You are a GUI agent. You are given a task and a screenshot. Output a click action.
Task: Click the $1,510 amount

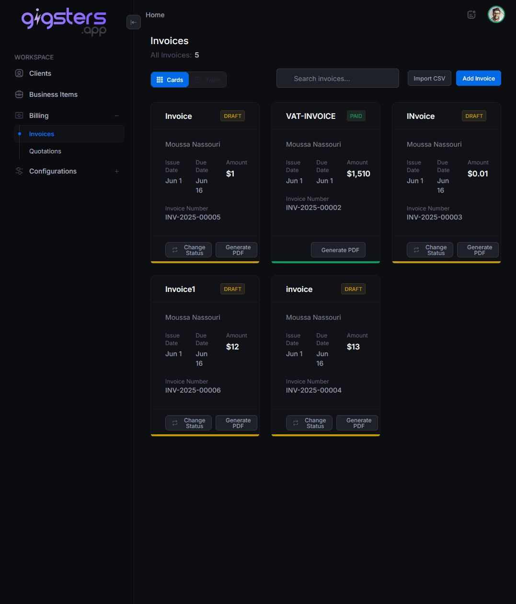(x=358, y=174)
